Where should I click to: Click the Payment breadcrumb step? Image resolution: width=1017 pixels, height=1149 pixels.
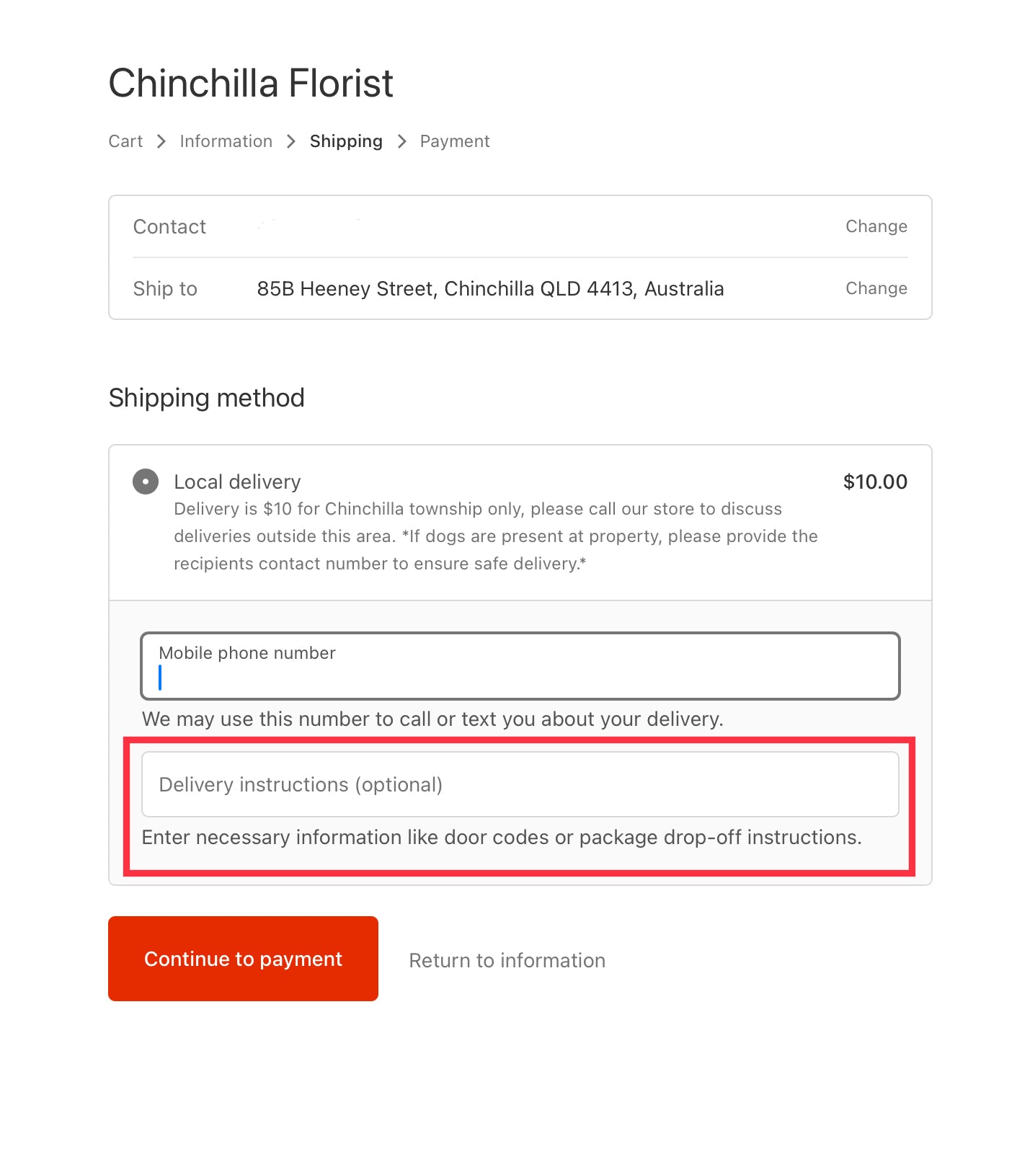click(455, 141)
